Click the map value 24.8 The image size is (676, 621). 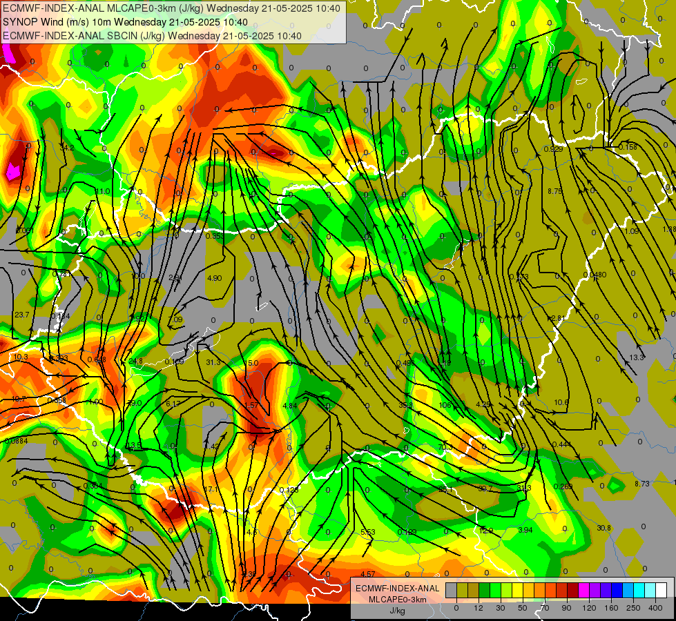pyautogui.click(x=135, y=361)
